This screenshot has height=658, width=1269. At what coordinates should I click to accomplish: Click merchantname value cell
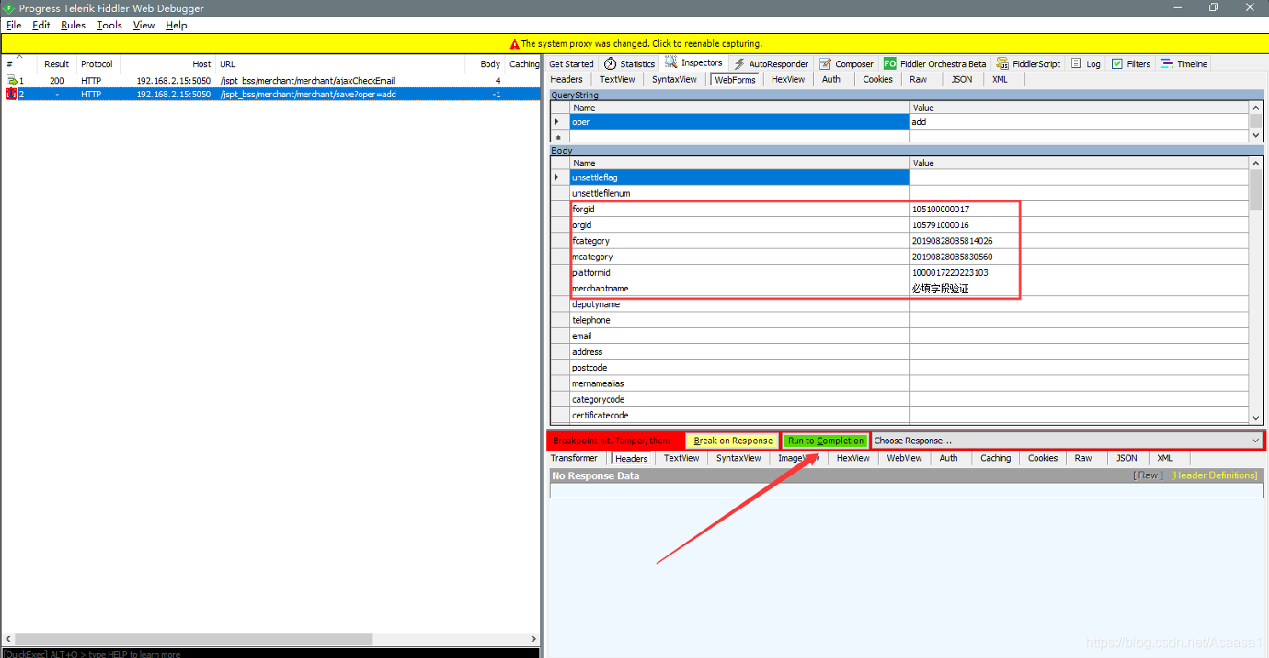click(1079, 288)
